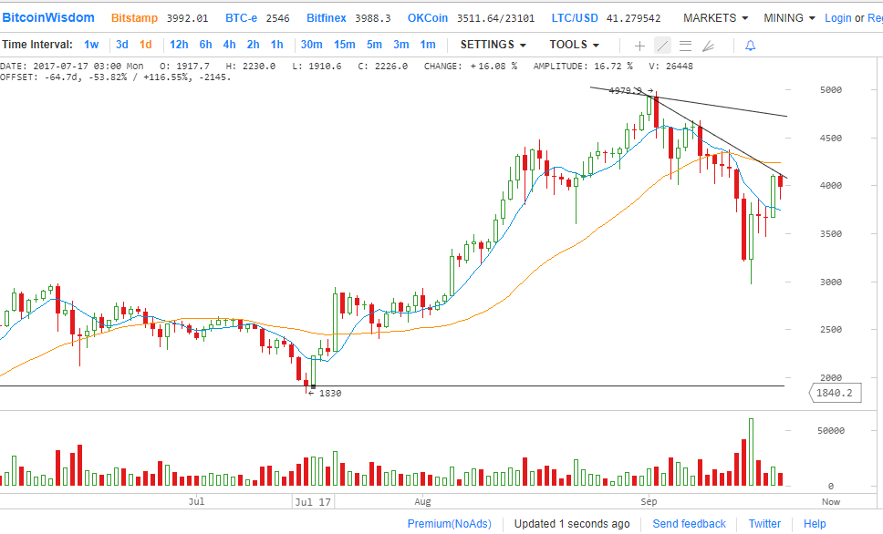Open the SETTINGS dropdown
Viewport: 883px width, 534px height.
point(493,45)
